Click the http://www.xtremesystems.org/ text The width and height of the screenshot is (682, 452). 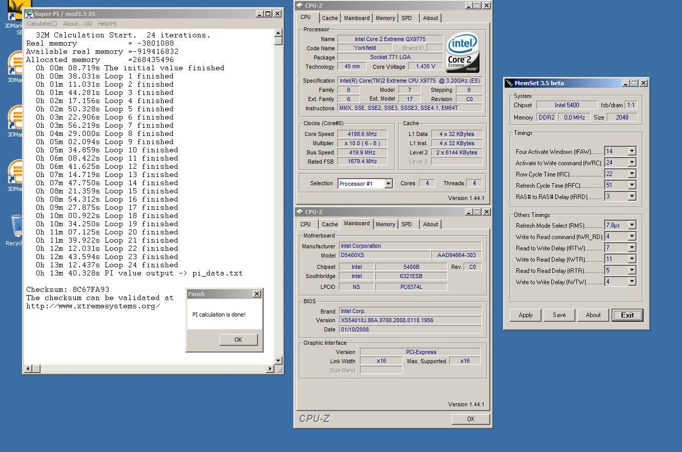(x=93, y=306)
